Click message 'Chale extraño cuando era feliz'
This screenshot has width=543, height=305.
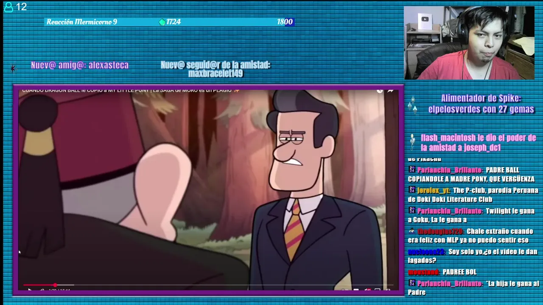[x=471, y=236]
